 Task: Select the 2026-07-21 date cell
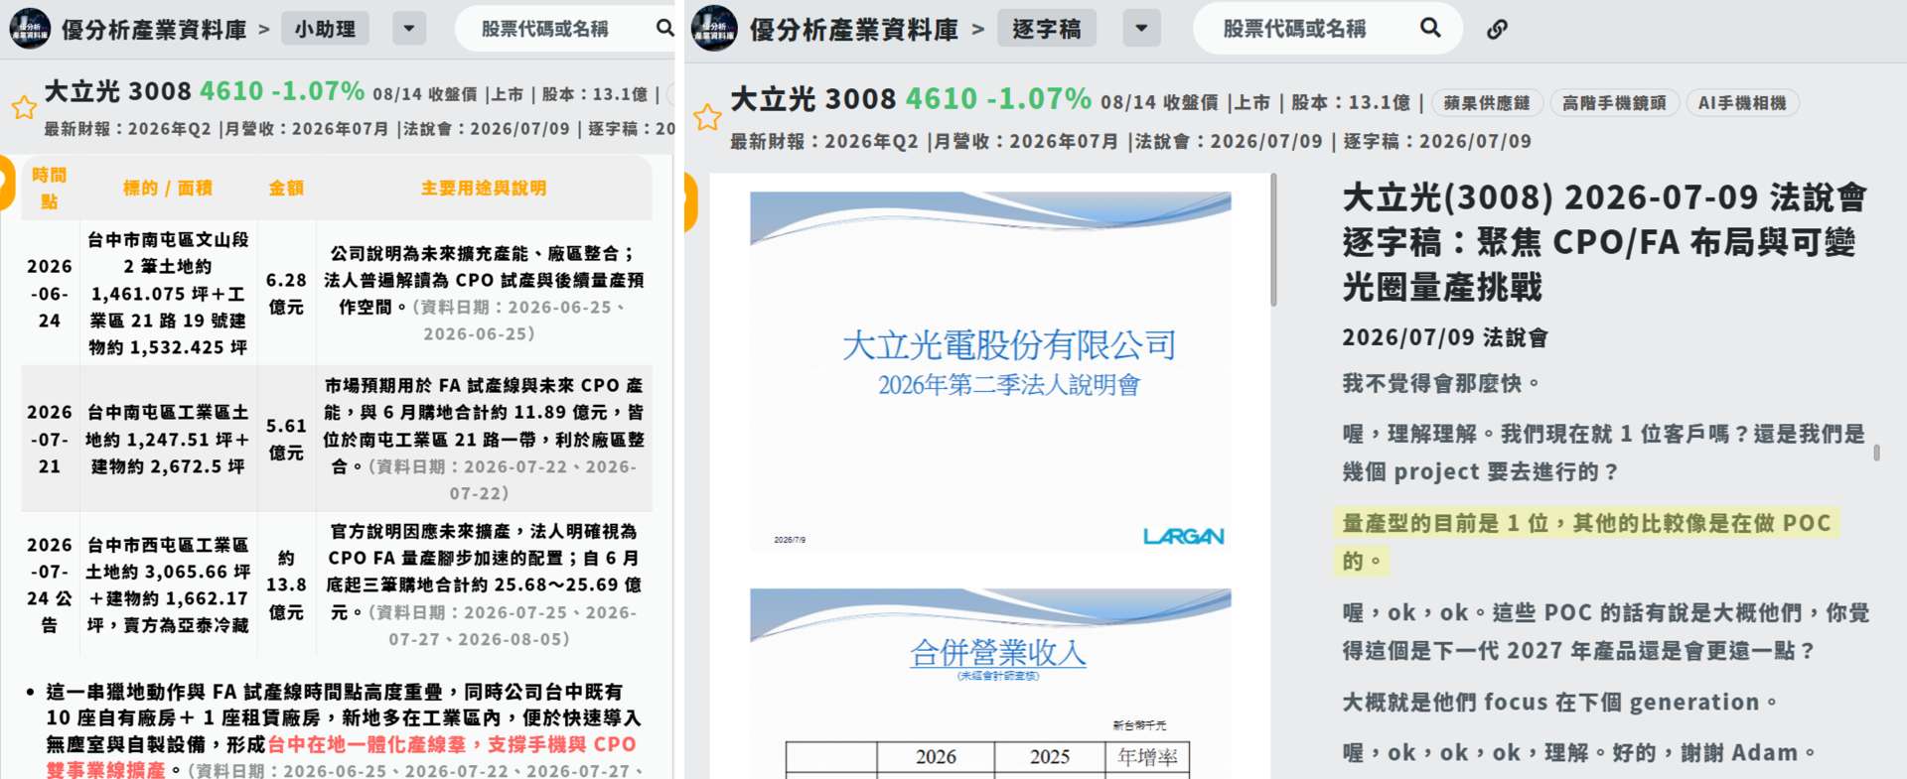[50, 439]
